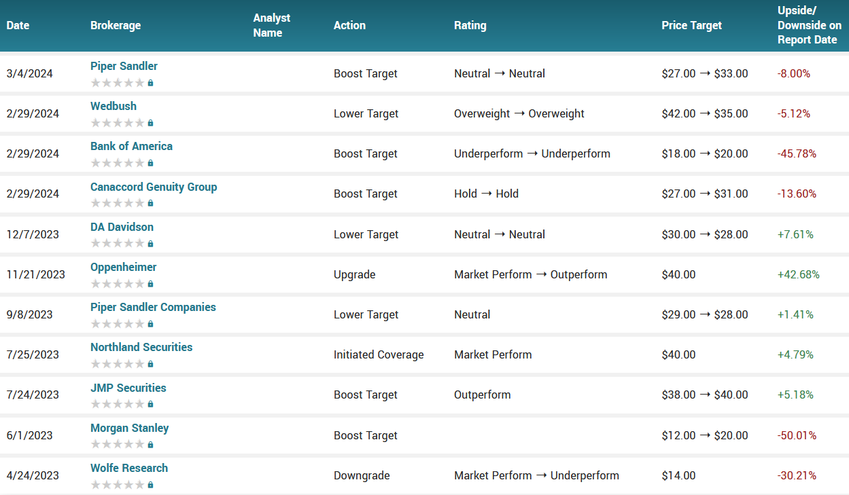Image resolution: width=849 pixels, height=495 pixels.
Task: Click the Price Target column header
Action: (692, 26)
